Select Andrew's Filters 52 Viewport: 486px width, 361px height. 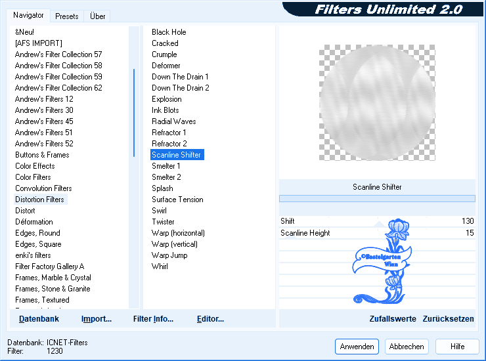(44, 144)
